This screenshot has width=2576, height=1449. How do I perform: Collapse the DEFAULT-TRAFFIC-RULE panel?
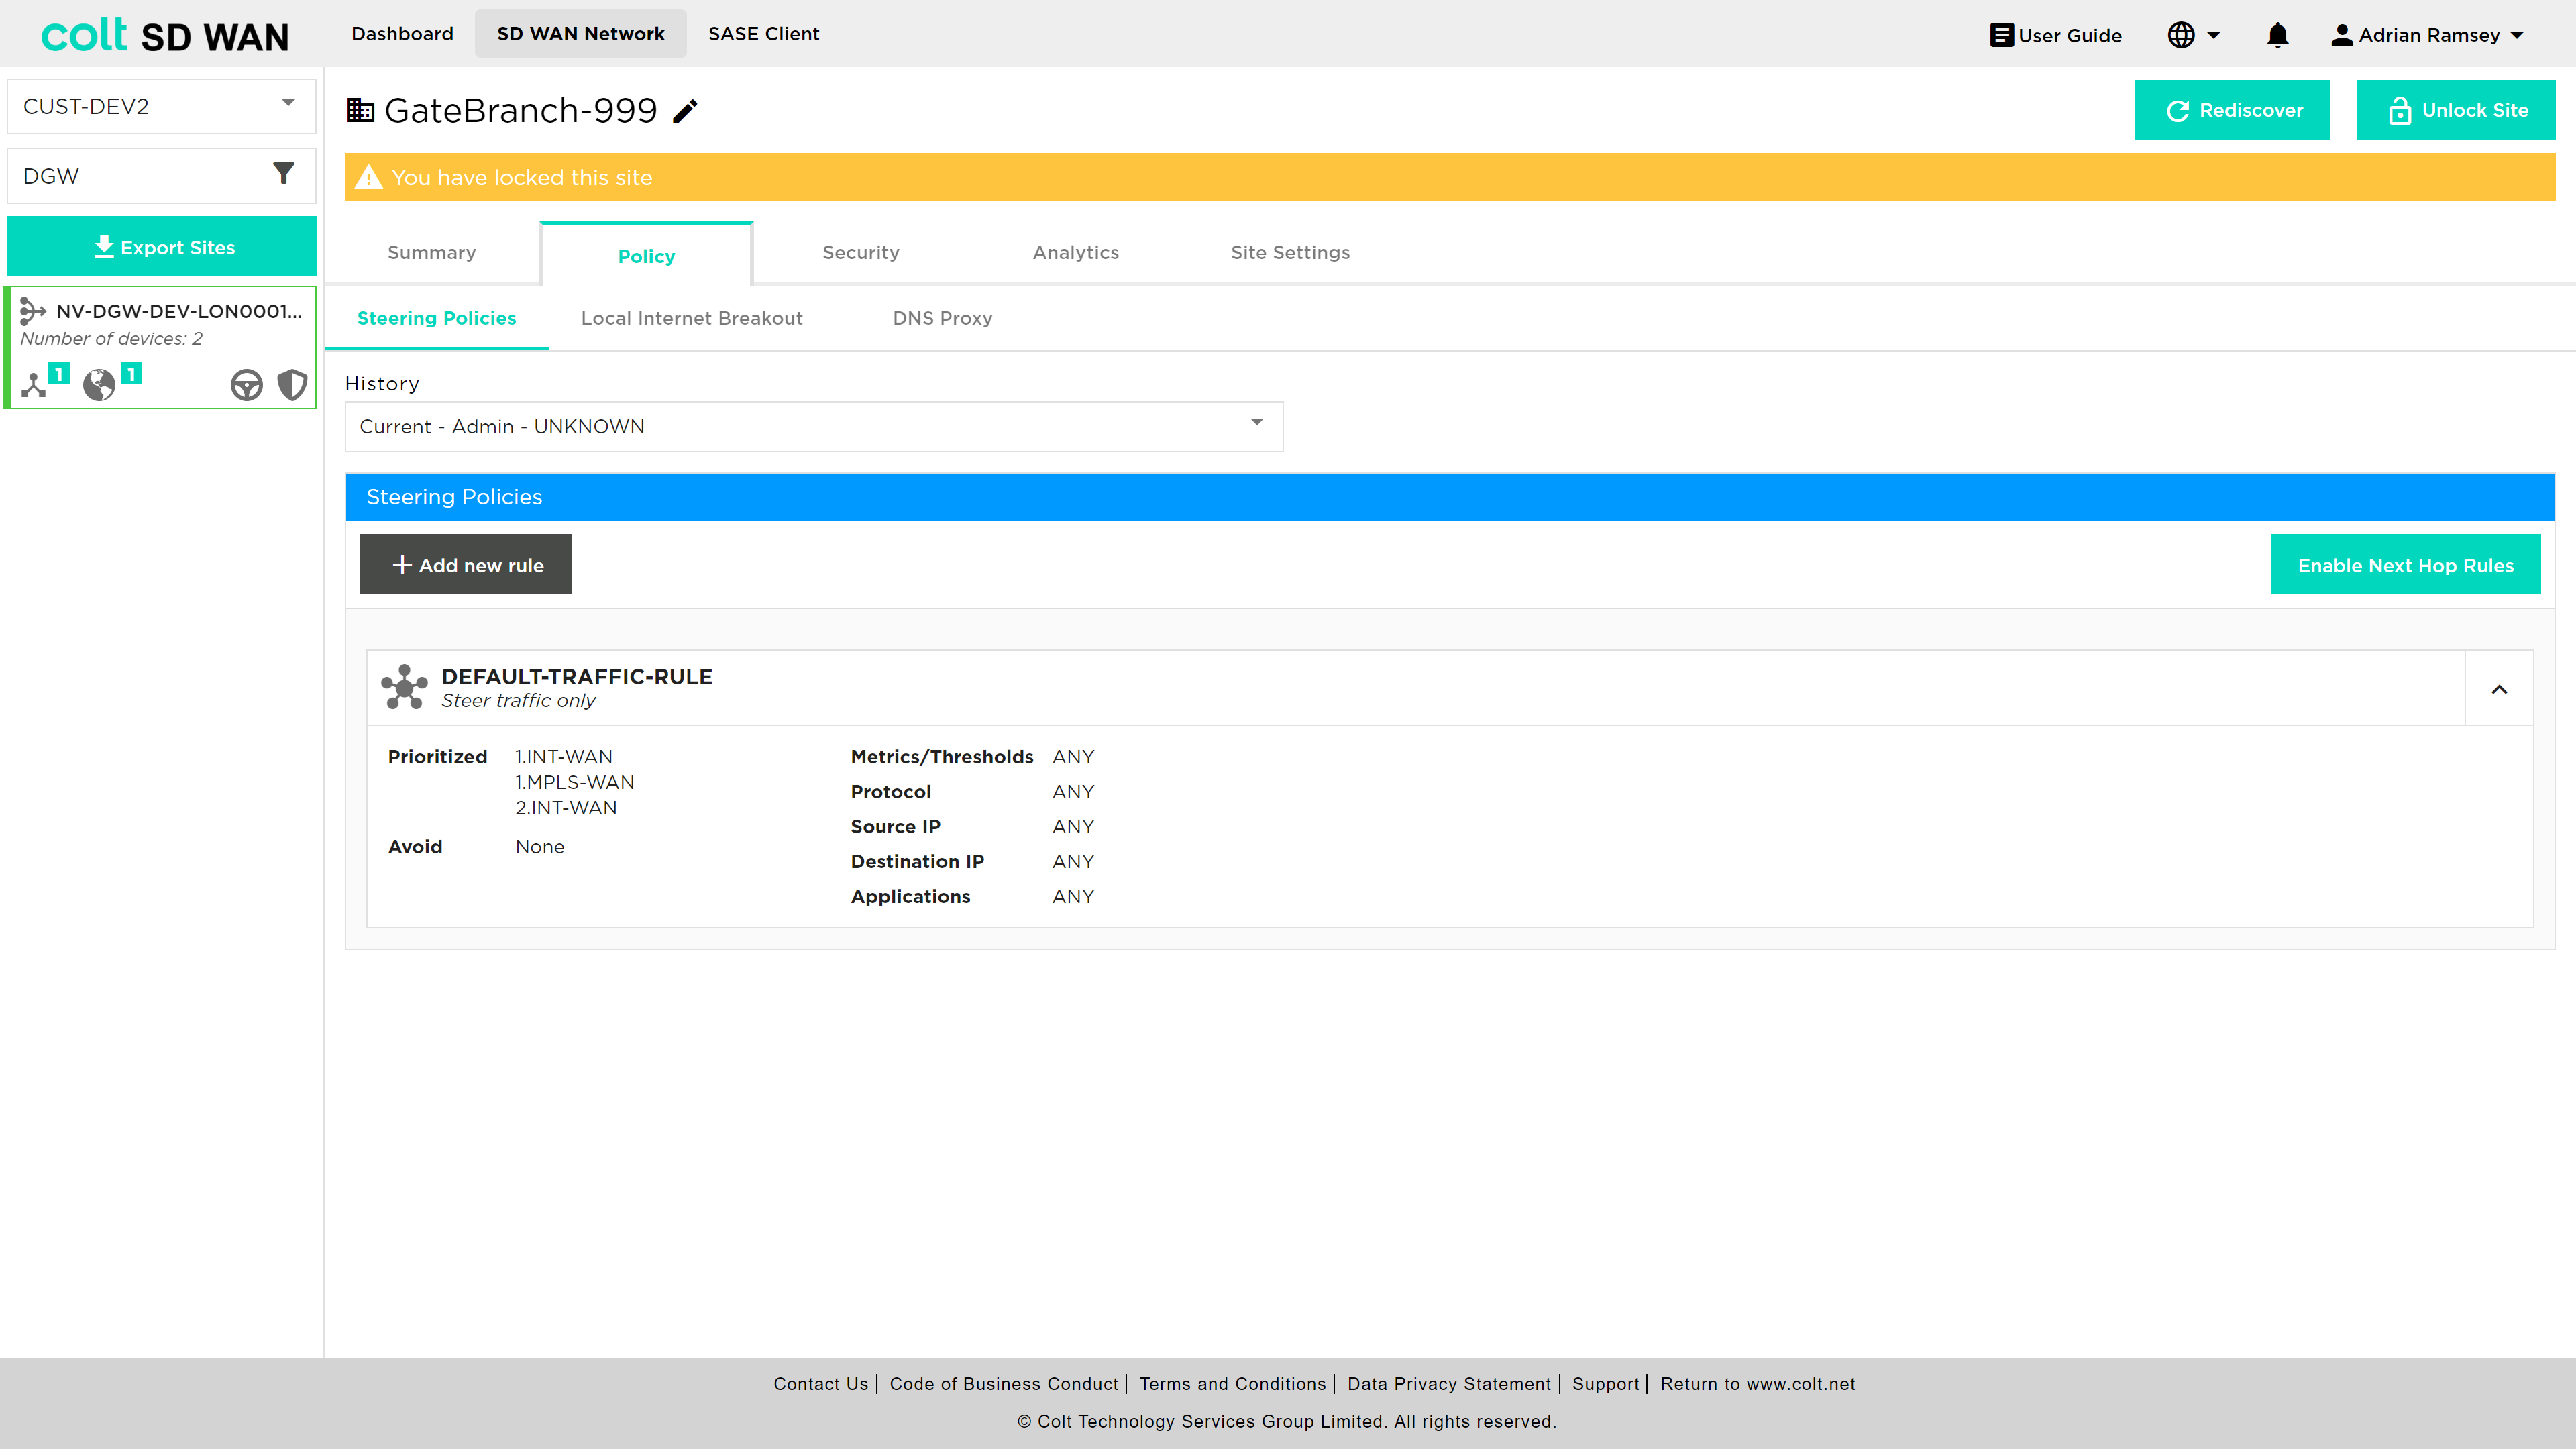(x=2499, y=688)
